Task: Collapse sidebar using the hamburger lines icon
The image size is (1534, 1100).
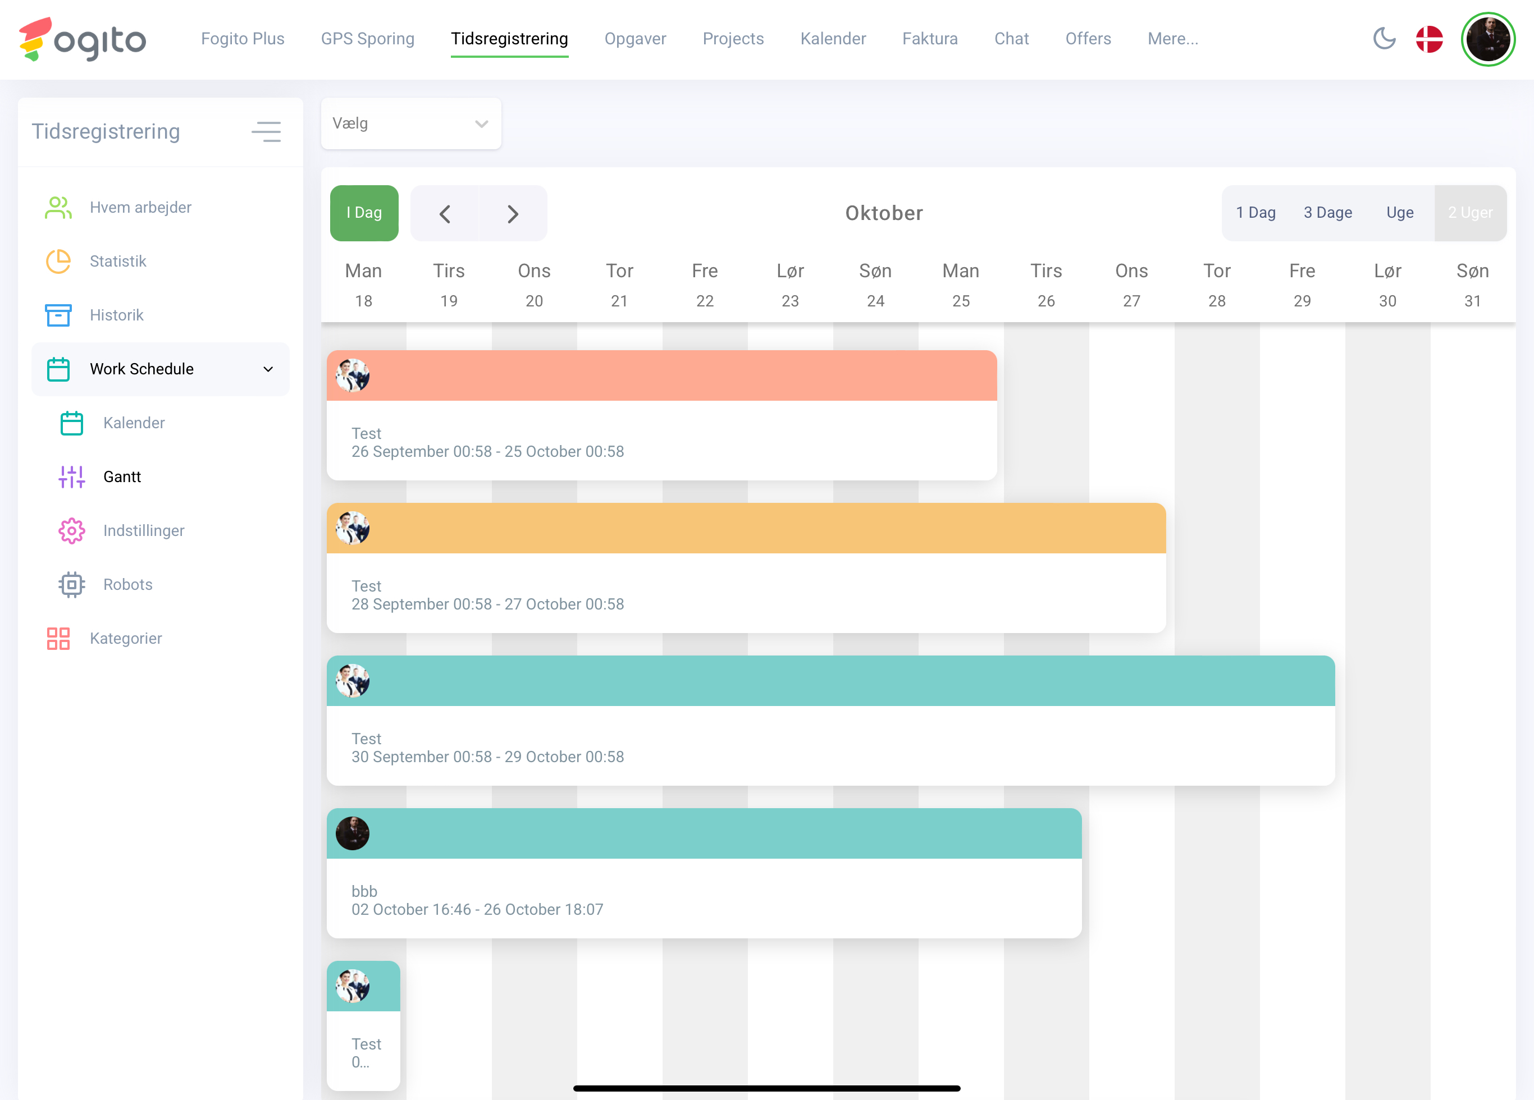Action: [266, 131]
